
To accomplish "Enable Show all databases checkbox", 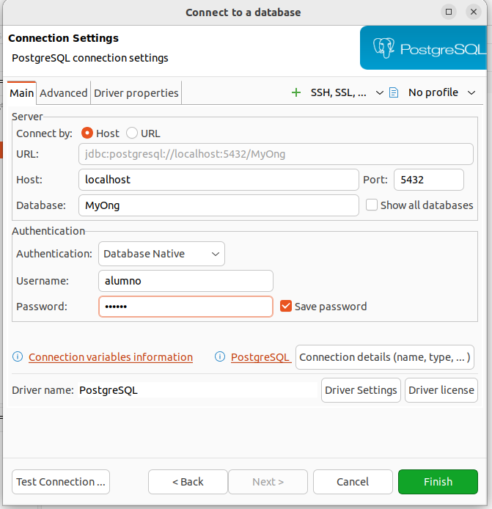I will (x=372, y=205).
